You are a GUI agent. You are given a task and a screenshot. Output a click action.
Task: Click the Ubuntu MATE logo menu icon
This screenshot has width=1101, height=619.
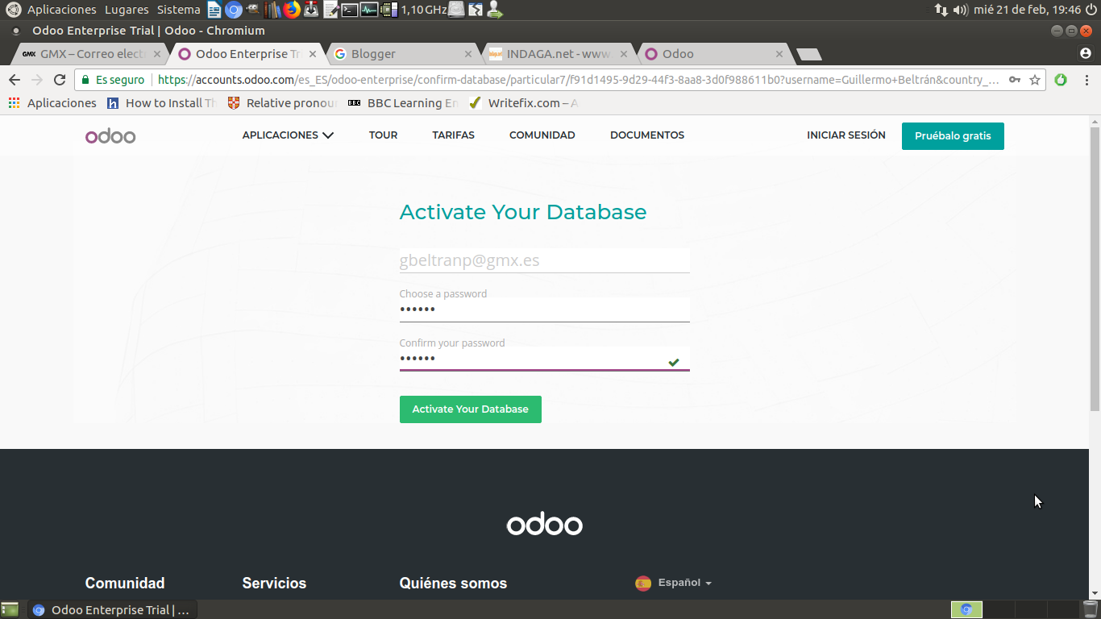[x=13, y=10]
